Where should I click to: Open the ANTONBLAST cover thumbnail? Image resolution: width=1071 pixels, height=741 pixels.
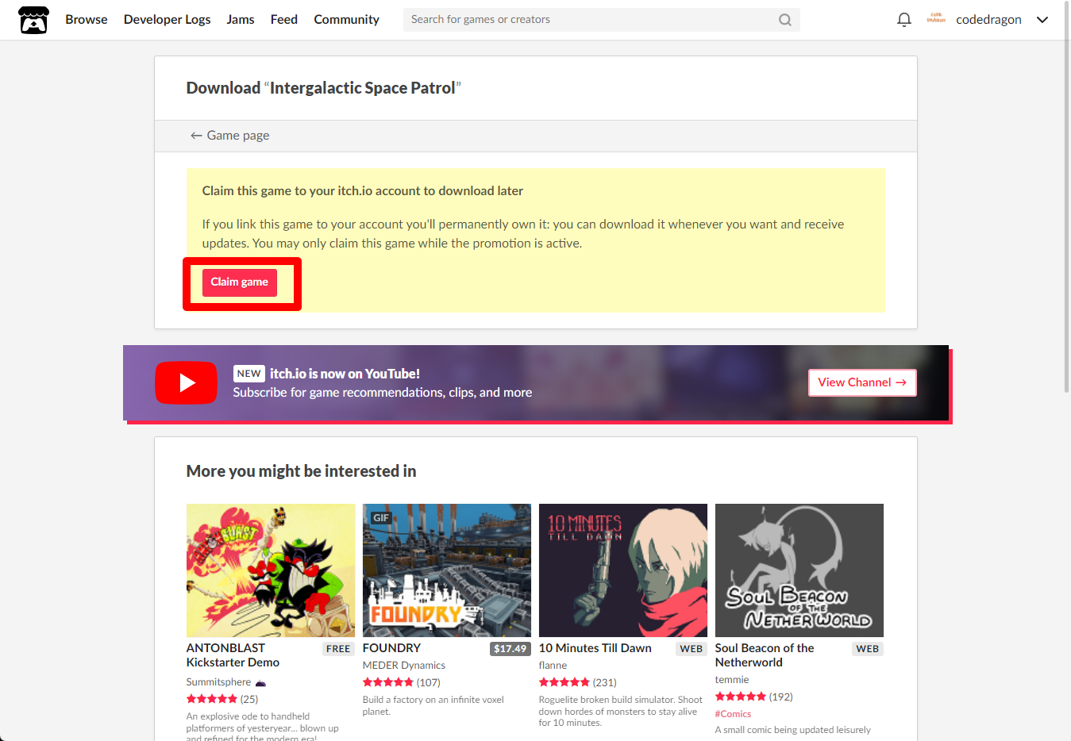click(271, 570)
